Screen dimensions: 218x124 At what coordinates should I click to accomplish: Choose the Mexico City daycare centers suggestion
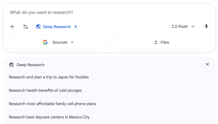coord(49,117)
